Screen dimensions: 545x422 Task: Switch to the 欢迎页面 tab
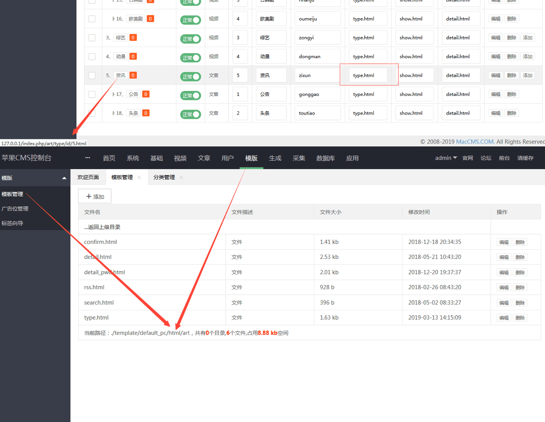pos(88,177)
